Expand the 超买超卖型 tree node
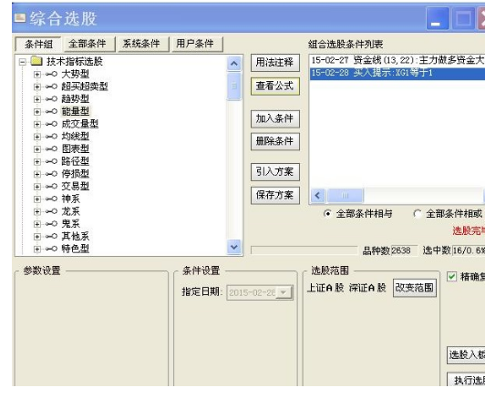The width and height of the screenshot is (485, 398). pos(37,87)
